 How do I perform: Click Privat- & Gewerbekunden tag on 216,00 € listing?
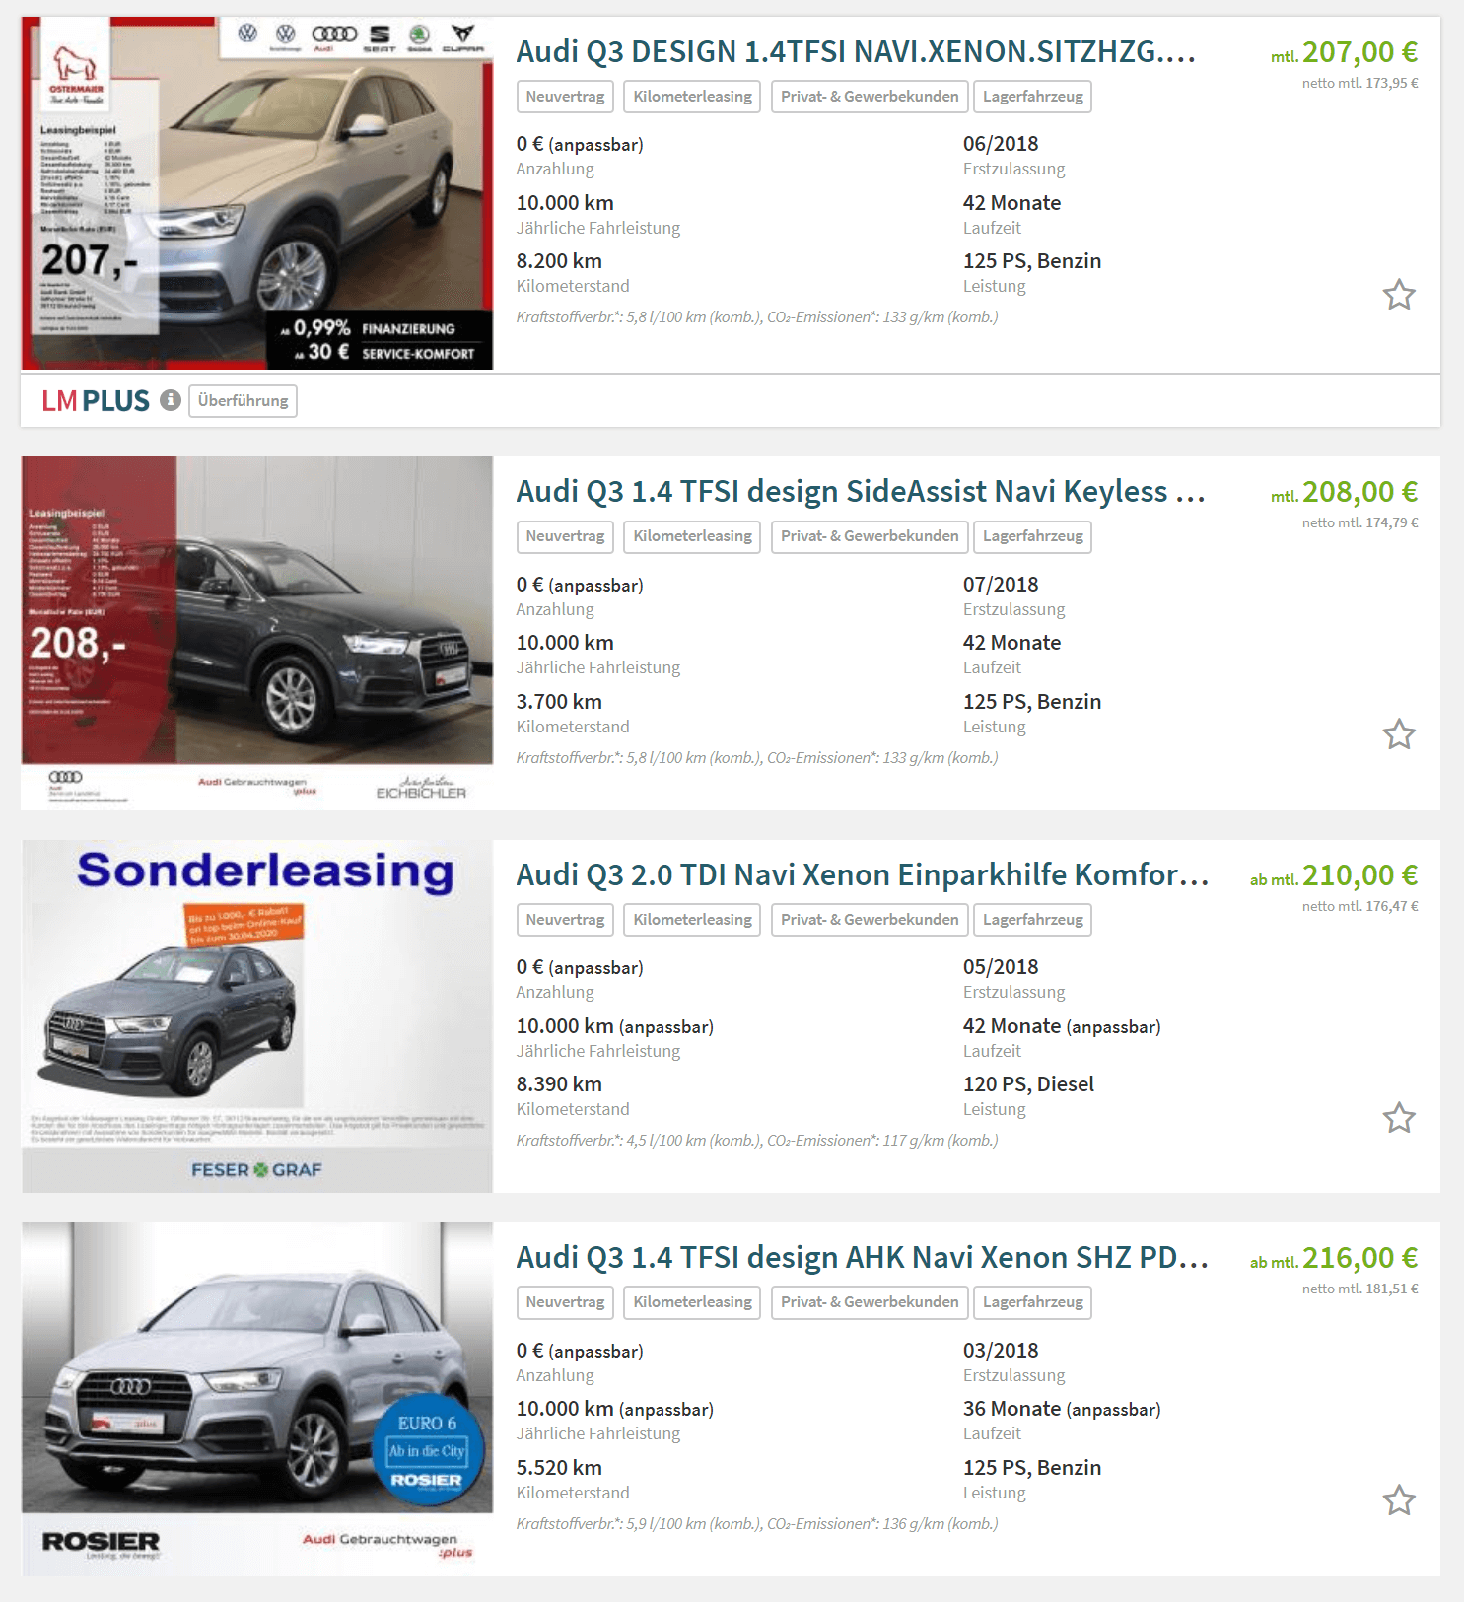(870, 1302)
